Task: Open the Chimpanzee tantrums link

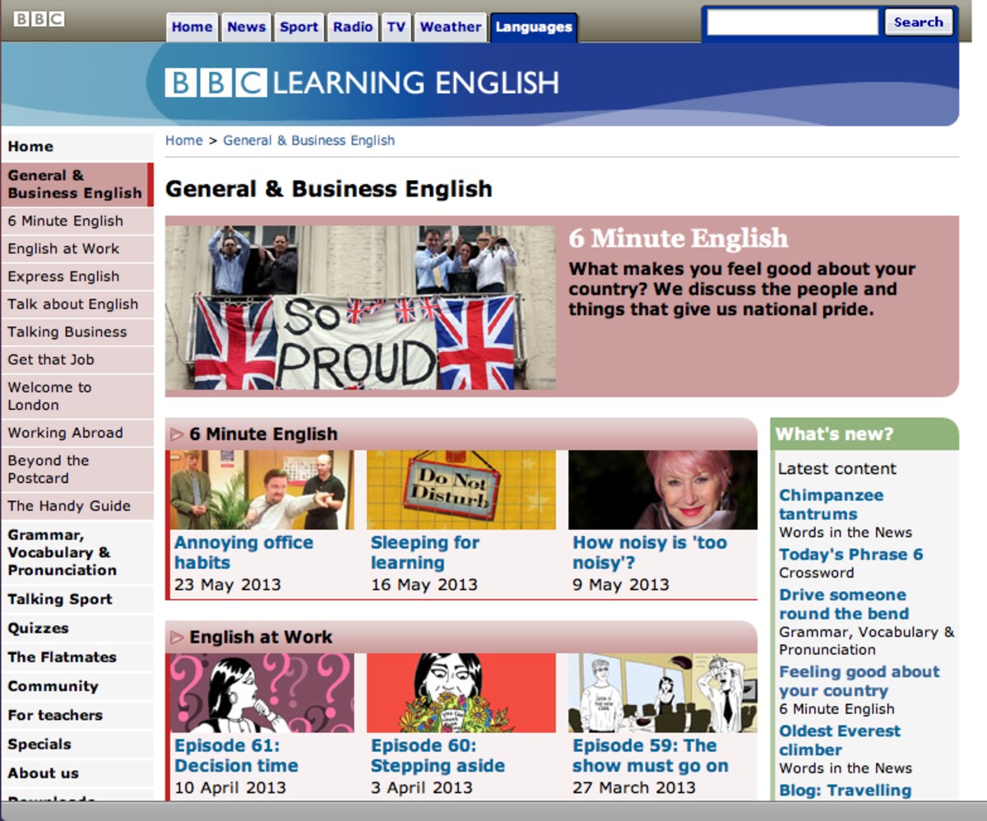Action: point(832,504)
